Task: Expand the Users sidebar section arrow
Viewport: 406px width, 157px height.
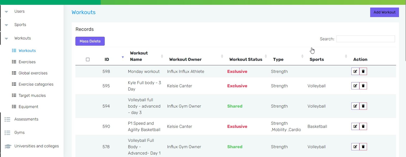Action: pos(6,12)
